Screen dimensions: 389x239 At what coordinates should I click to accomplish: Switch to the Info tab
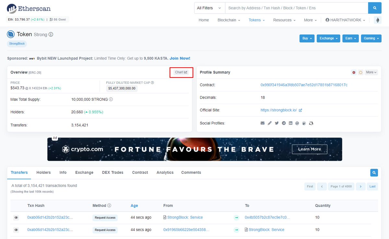coord(63,173)
